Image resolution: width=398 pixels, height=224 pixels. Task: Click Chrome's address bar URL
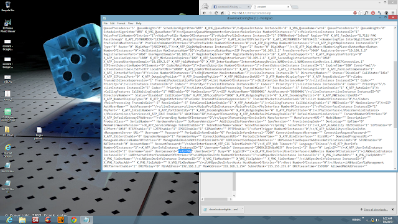[251, 13]
